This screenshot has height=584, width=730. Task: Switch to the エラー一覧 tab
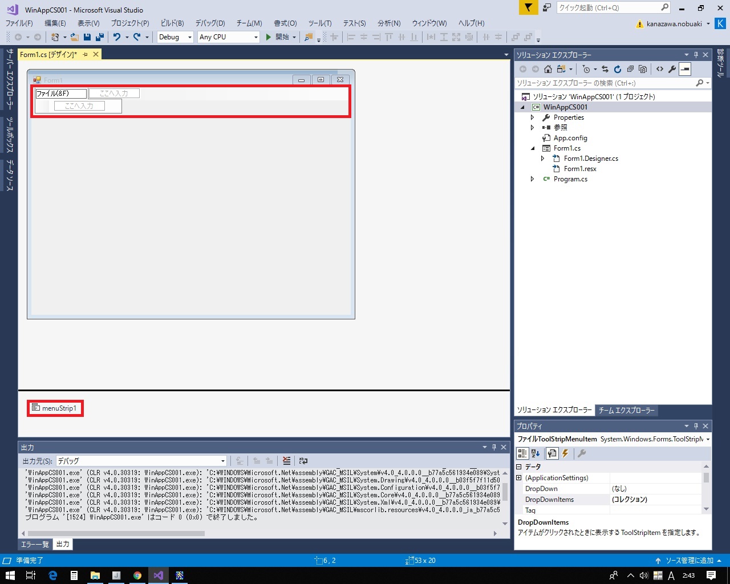[x=35, y=544]
